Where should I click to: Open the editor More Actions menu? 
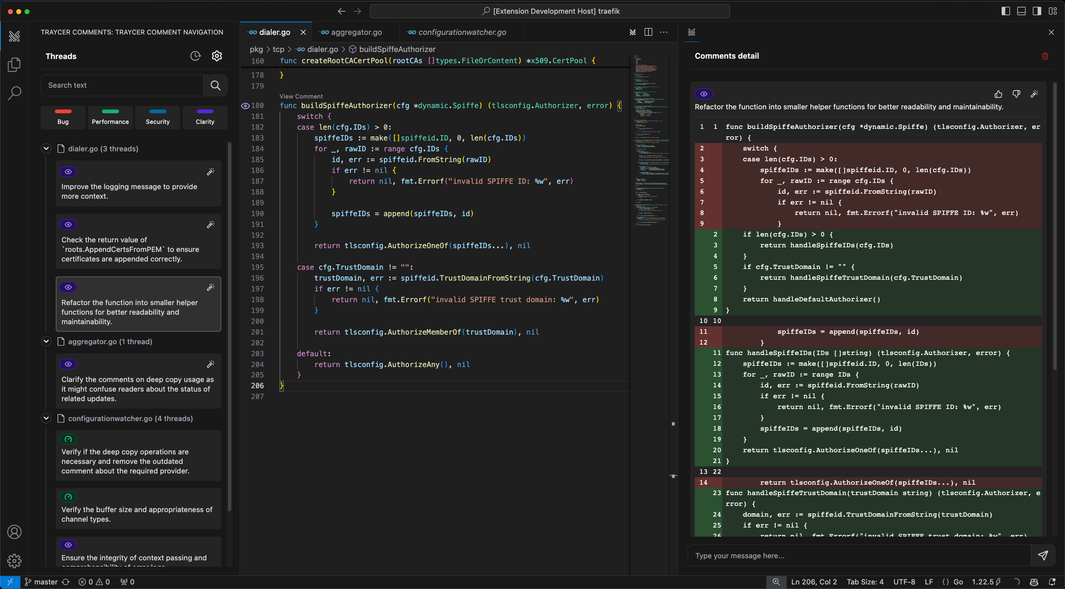664,32
